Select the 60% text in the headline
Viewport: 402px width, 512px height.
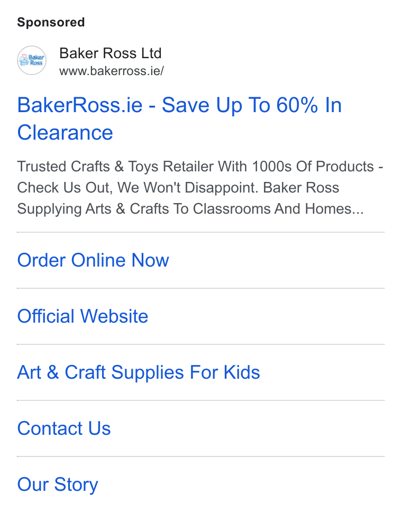(297, 105)
